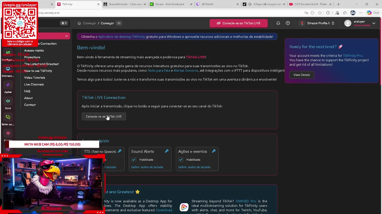Viewport: 382px width, 214px height.
Task: Open a new browser tab with plus
Action: 338,4
